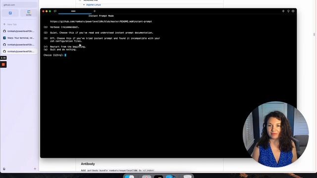The height and width of the screenshot is (178, 317).
Task: Click the instant-prompt GitHub URL in terminal
Action: [101, 21]
